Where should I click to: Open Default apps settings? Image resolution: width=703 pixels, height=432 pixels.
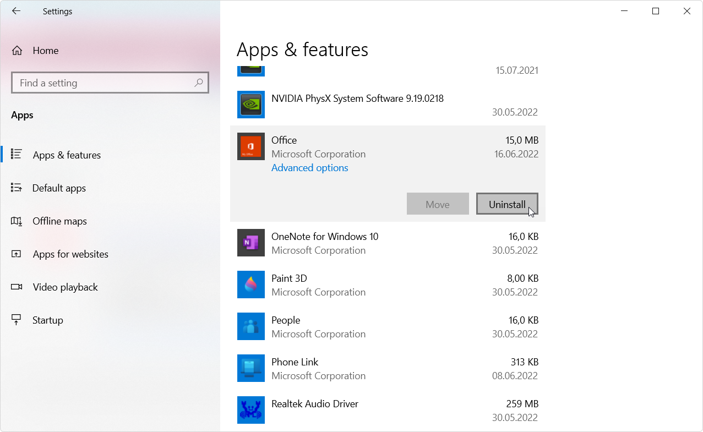[x=110, y=188]
